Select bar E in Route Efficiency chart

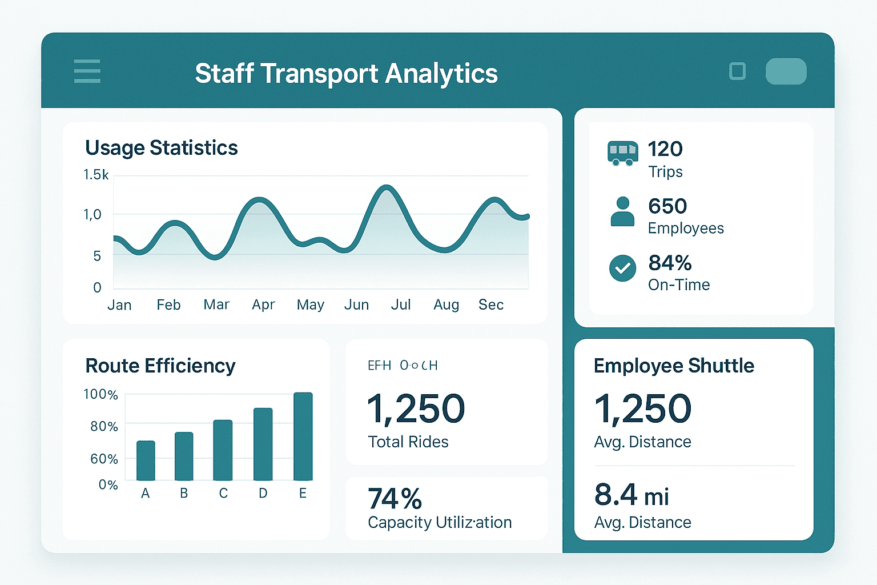click(x=303, y=437)
